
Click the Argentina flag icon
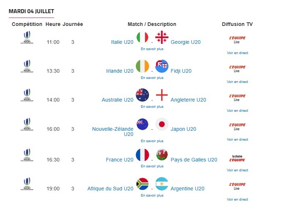coord(161,184)
